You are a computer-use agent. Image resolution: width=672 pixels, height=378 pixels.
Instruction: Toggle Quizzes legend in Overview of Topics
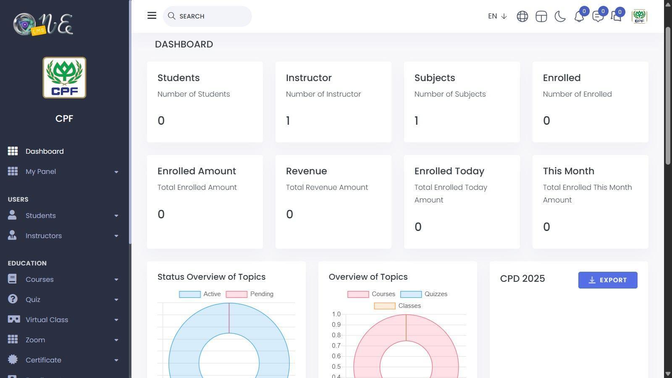click(424, 294)
